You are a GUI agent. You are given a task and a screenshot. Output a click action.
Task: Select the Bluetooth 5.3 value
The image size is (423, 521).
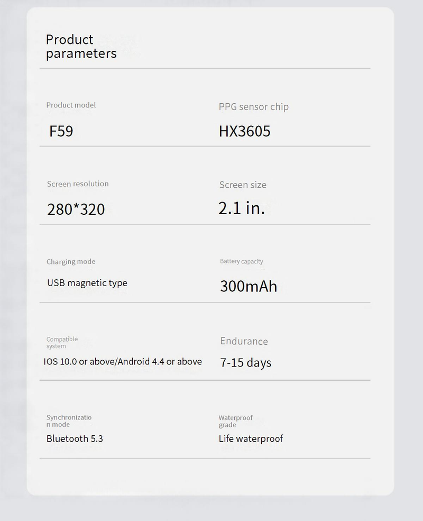click(75, 438)
